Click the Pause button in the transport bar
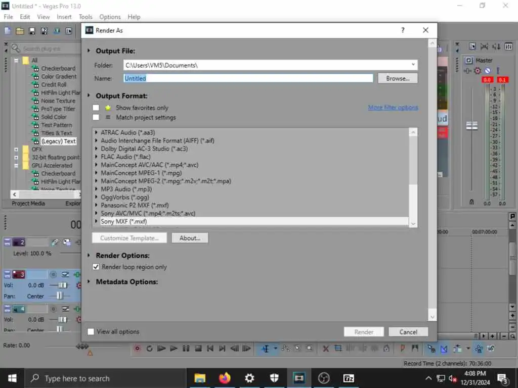This screenshot has height=388, width=518. [186, 349]
